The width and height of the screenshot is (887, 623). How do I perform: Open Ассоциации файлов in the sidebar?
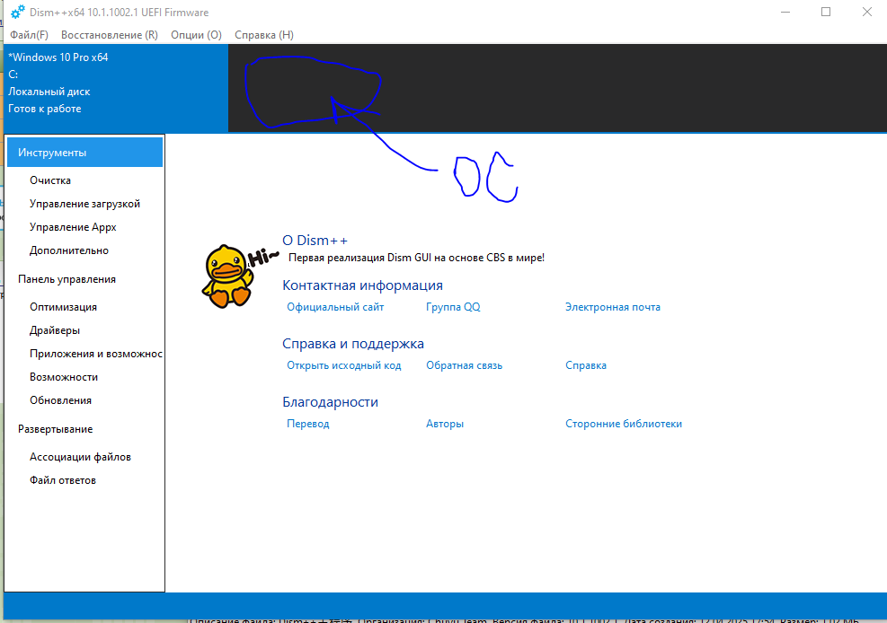click(x=80, y=457)
